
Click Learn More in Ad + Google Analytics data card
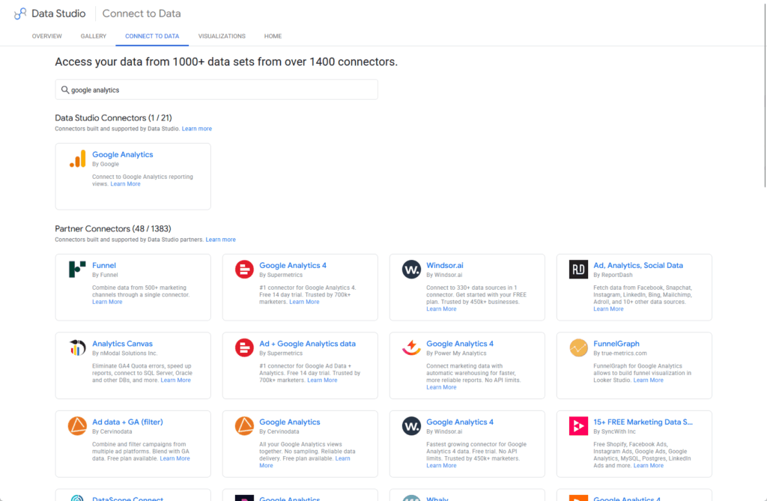[322, 380]
